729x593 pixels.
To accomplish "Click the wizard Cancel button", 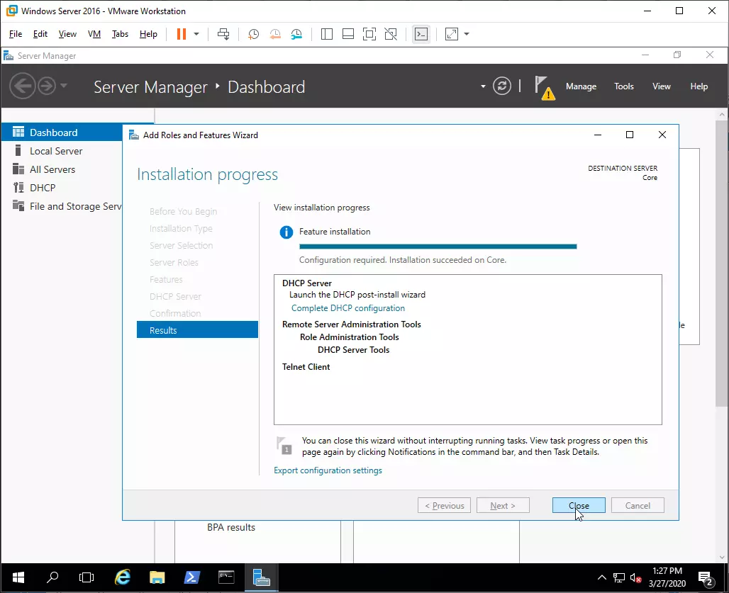I will pos(638,505).
